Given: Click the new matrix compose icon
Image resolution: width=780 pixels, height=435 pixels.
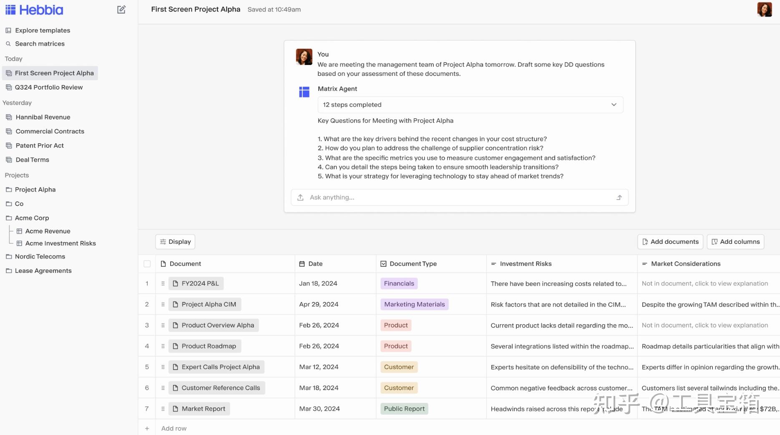Looking at the screenshot, I should (x=121, y=10).
